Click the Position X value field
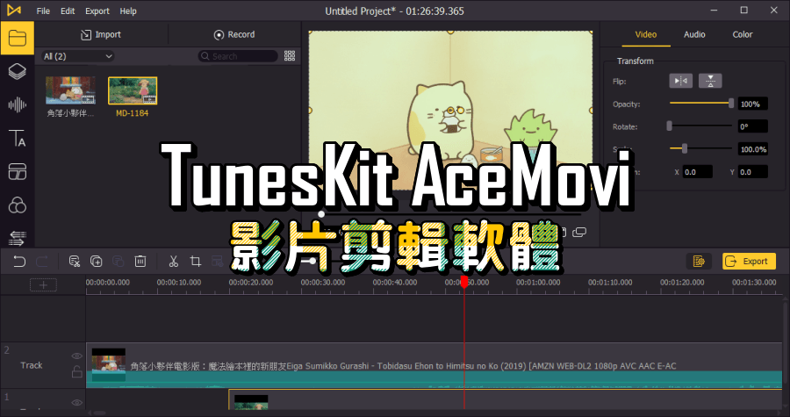Image resolution: width=790 pixels, height=417 pixels. point(697,172)
